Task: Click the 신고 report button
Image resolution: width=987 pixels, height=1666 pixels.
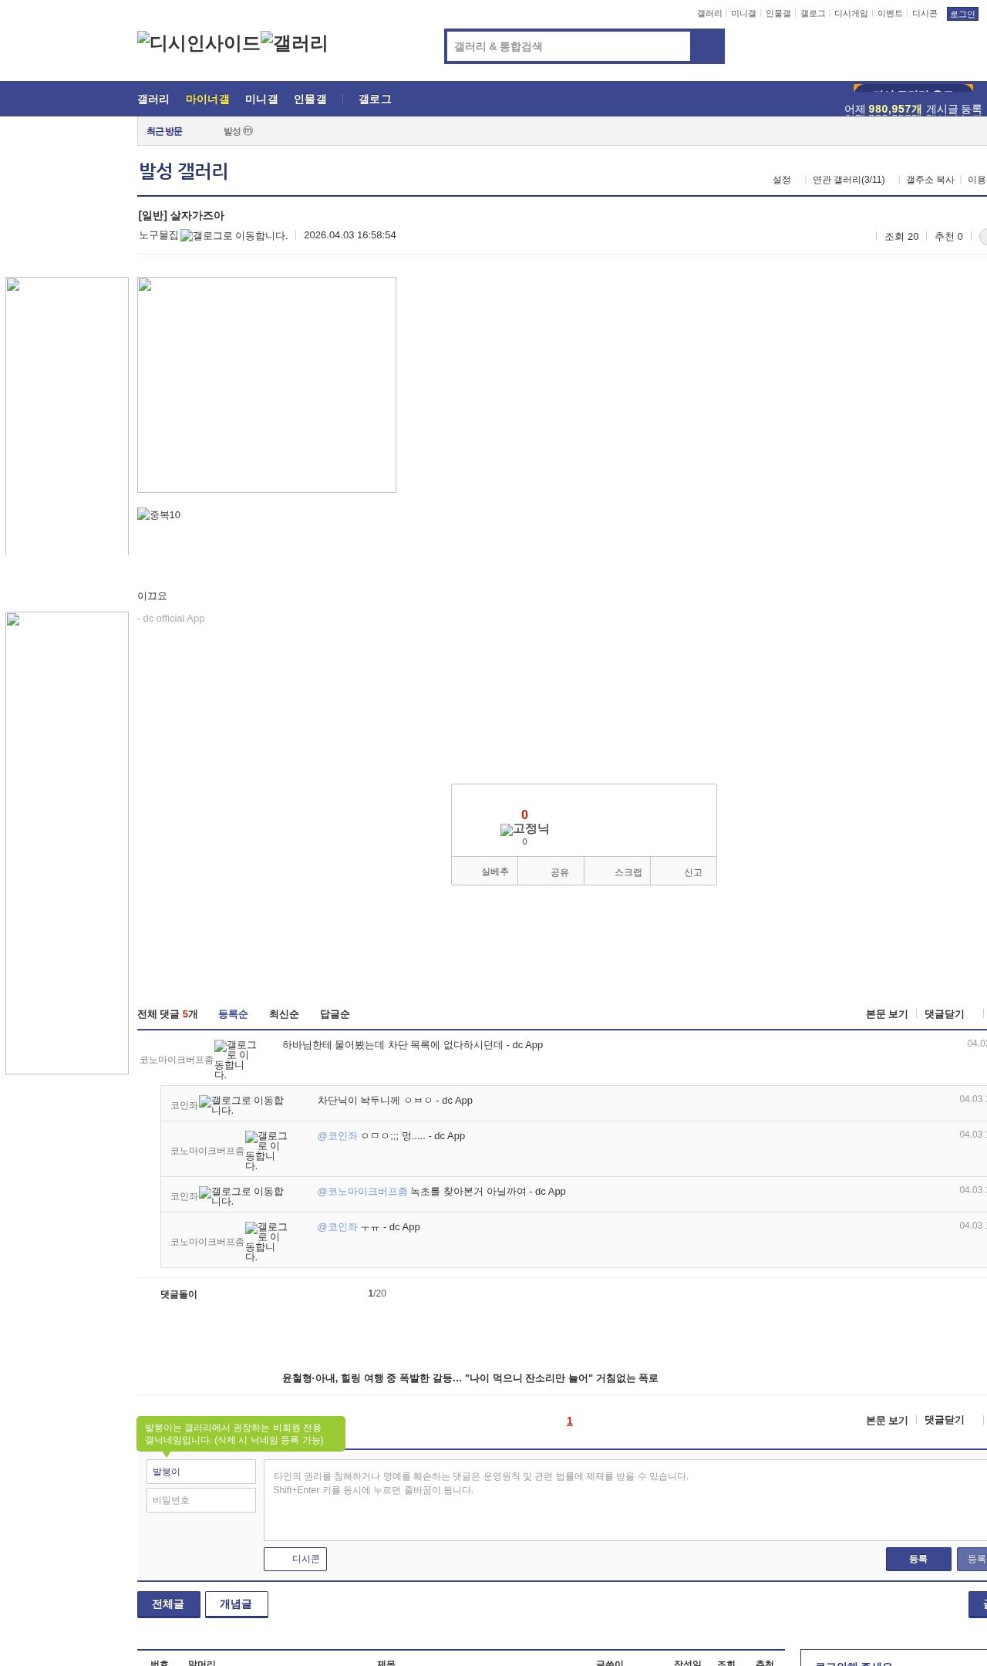Action: (684, 872)
